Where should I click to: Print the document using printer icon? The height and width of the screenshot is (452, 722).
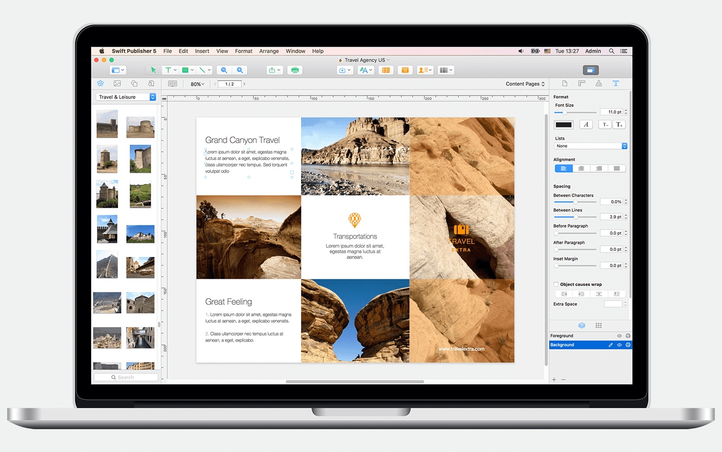(x=295, y=70)
